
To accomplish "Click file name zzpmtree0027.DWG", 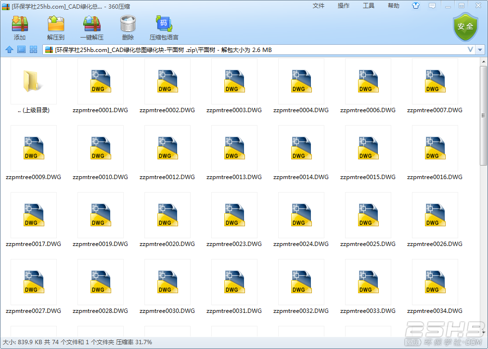I will (33, 311).
